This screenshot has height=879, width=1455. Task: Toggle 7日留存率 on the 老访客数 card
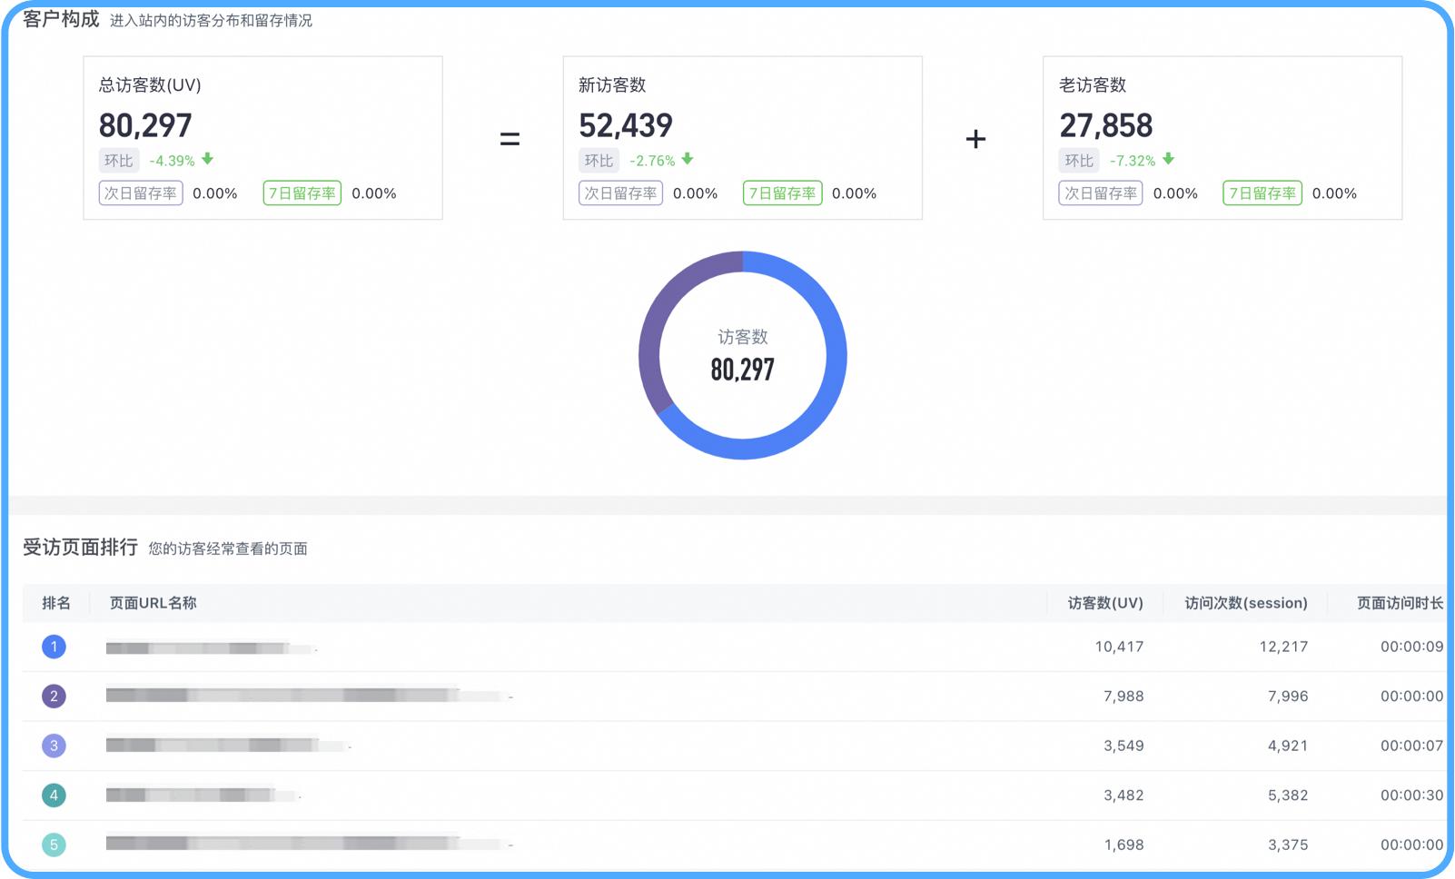(x=1262, y=193)
